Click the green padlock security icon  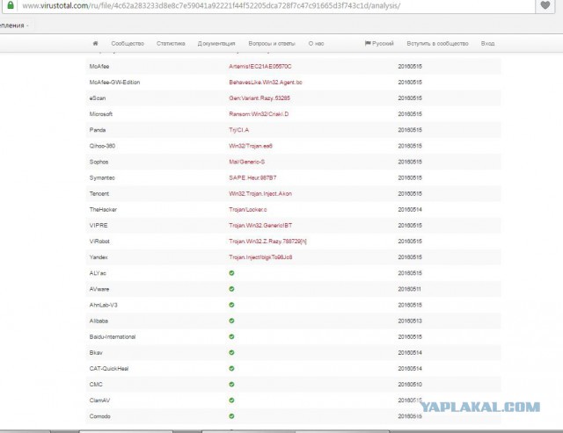11,5
